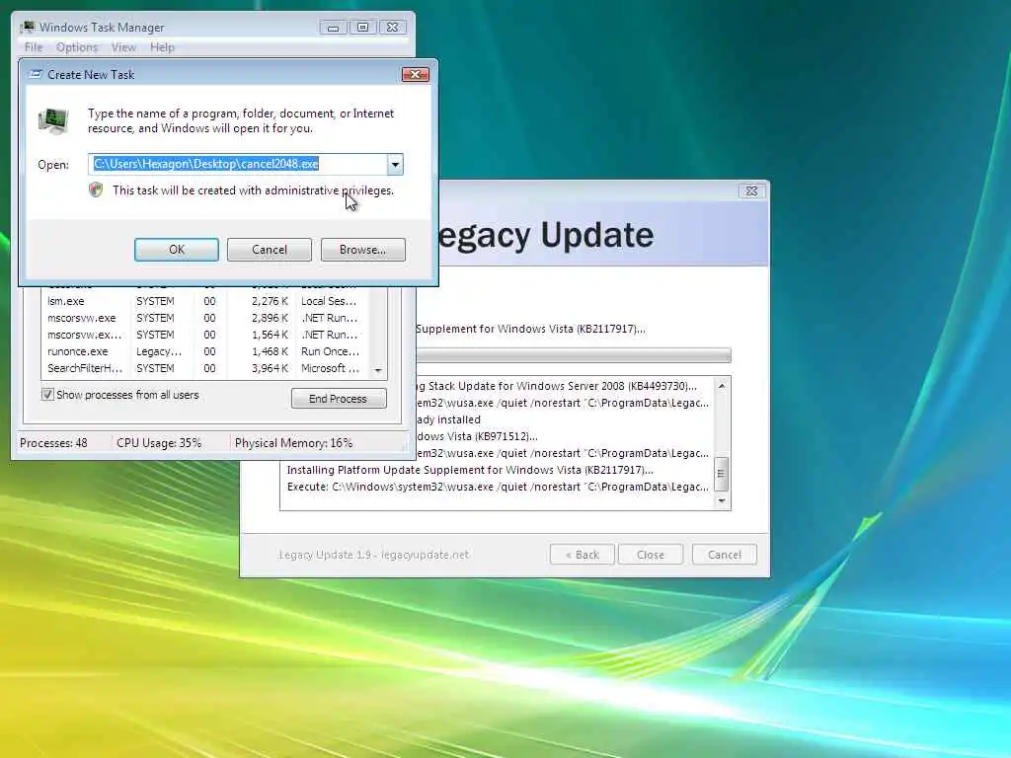The image size is (1011, 758).
Task: Click the Legacy Update log scrollbar thumb
Action: 722,474
